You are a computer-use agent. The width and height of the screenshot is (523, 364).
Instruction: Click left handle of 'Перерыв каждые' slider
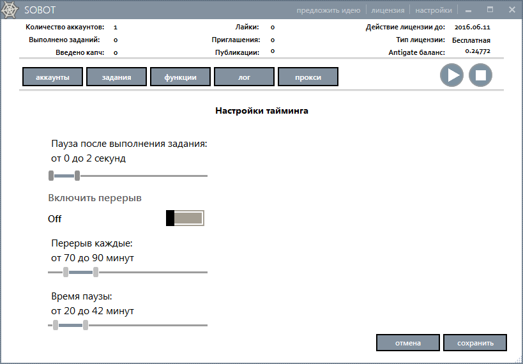[x=66, y=272]
